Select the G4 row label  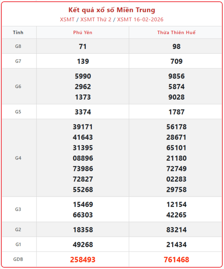click(x=18, y=158)
